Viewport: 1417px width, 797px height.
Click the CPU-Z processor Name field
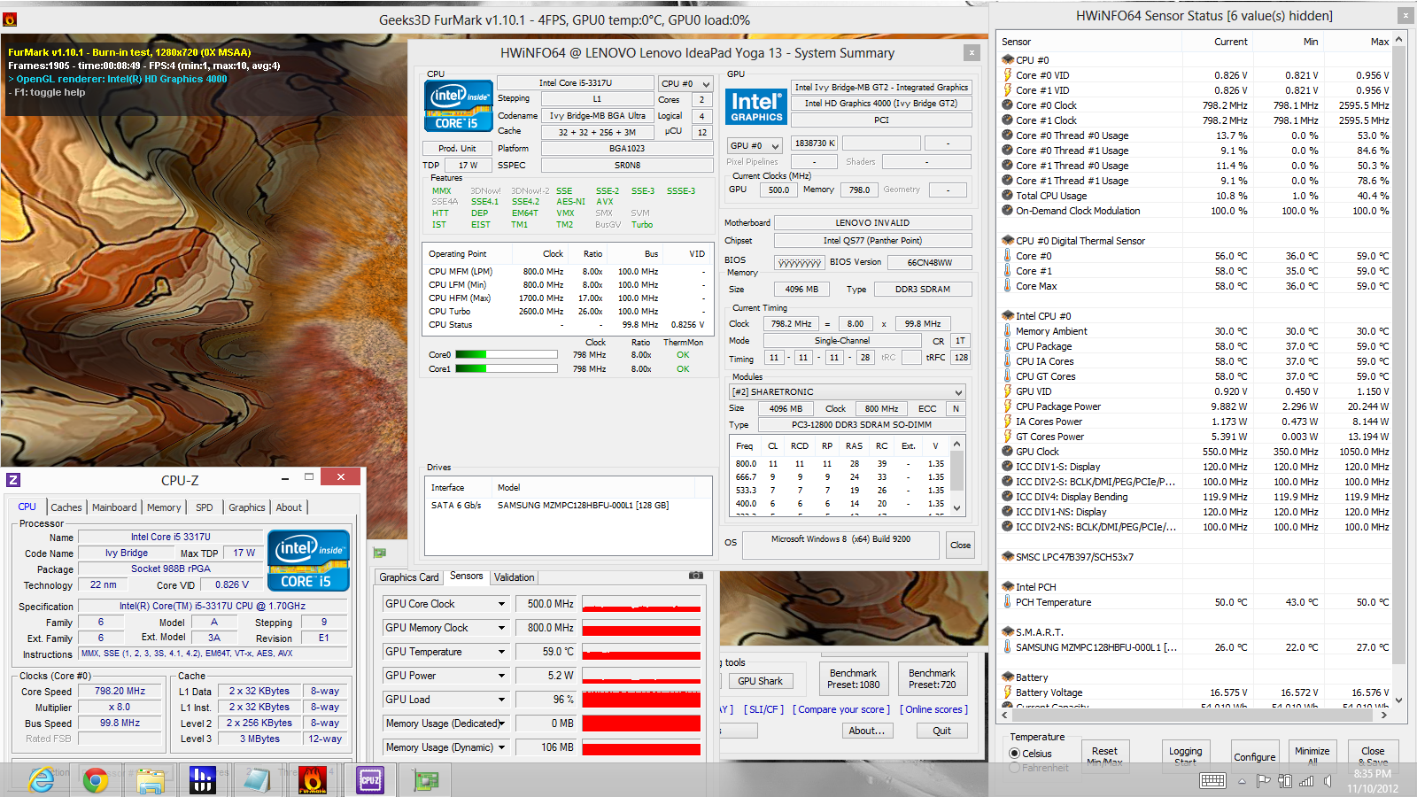[x=171, y=537]
